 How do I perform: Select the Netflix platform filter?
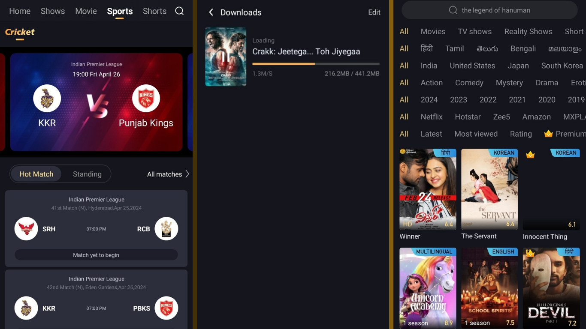click(x=432, y=117)
